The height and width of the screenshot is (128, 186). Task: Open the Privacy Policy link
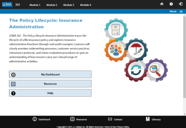pos(123,127)
